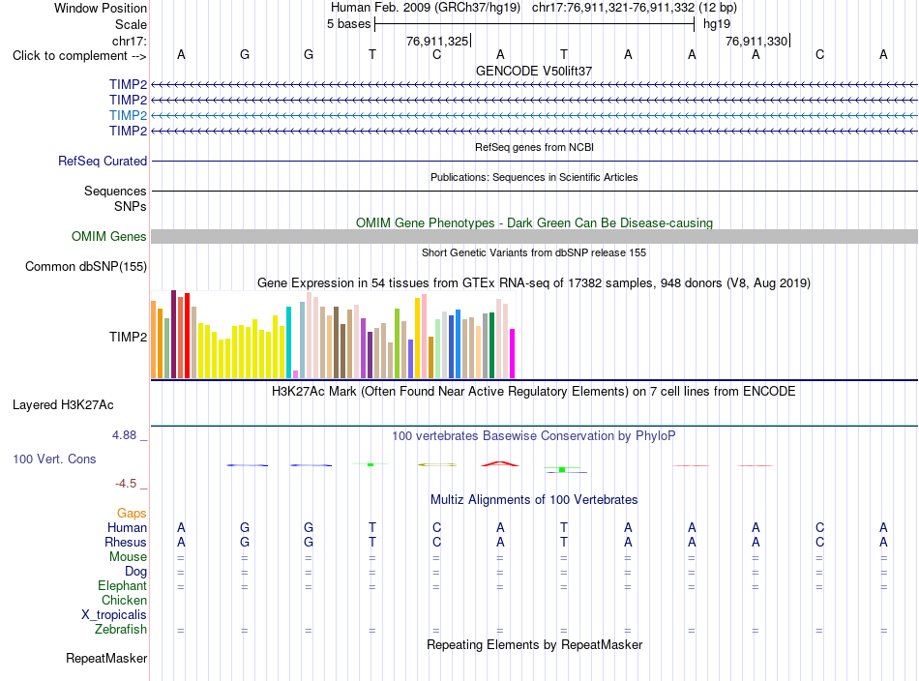919x681 pixels.
Task: Open the 'RefSeq genes from NCBI' title
Action: [534, 147]
